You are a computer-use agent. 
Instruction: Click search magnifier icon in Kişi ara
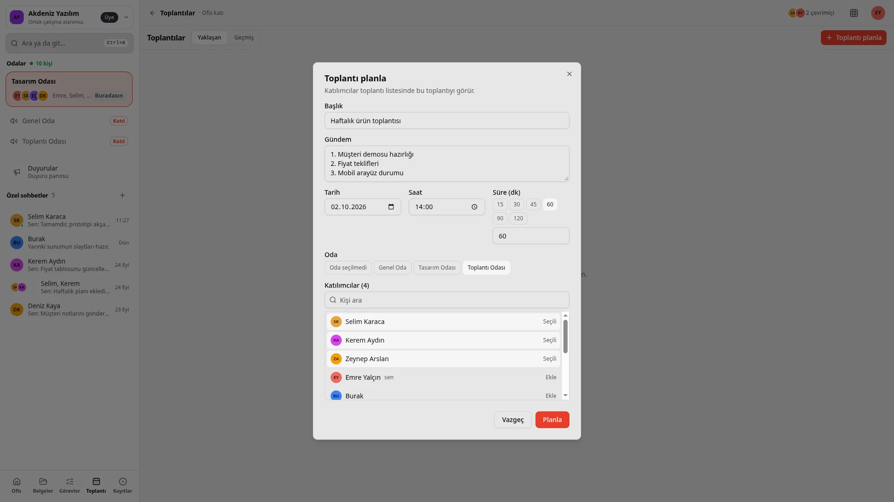click(333, 300)
